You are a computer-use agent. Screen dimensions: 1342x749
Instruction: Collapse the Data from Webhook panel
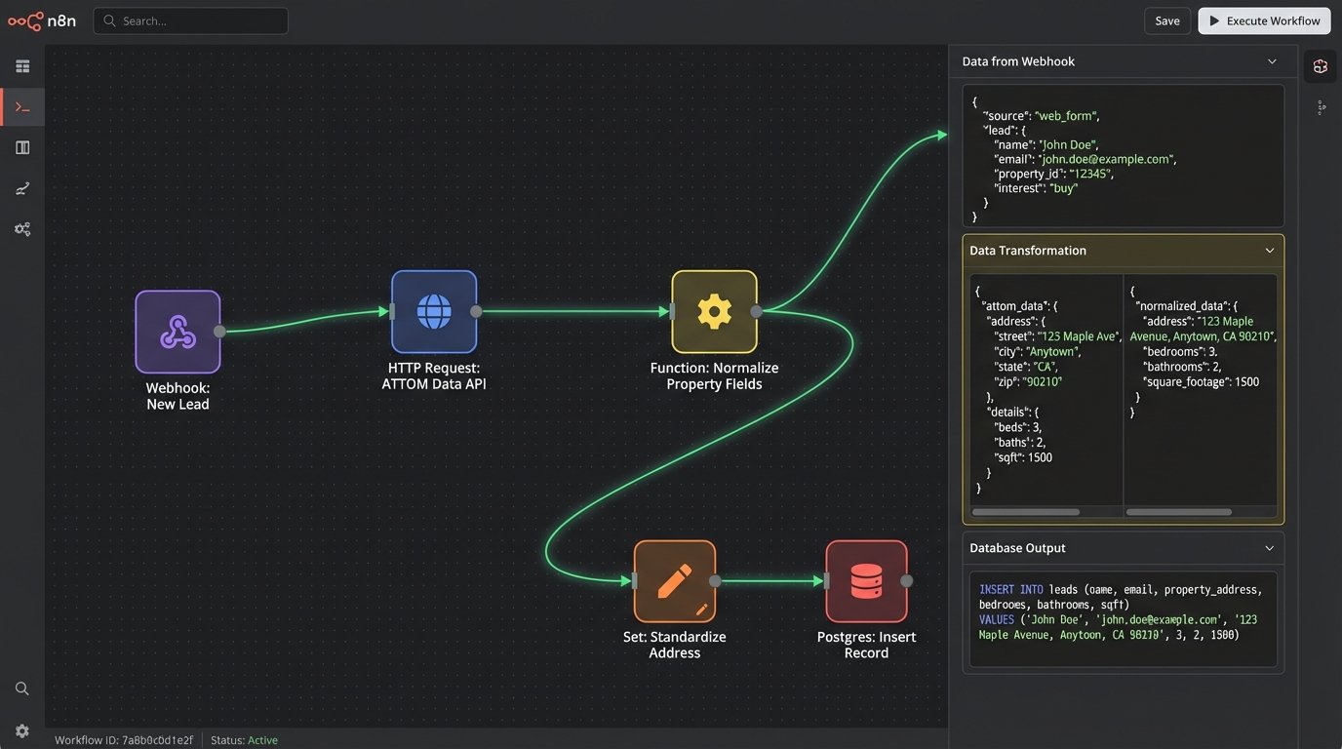coord(1272,61)
